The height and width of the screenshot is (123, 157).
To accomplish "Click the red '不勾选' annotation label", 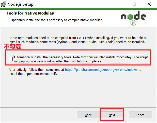I will 12,46.
